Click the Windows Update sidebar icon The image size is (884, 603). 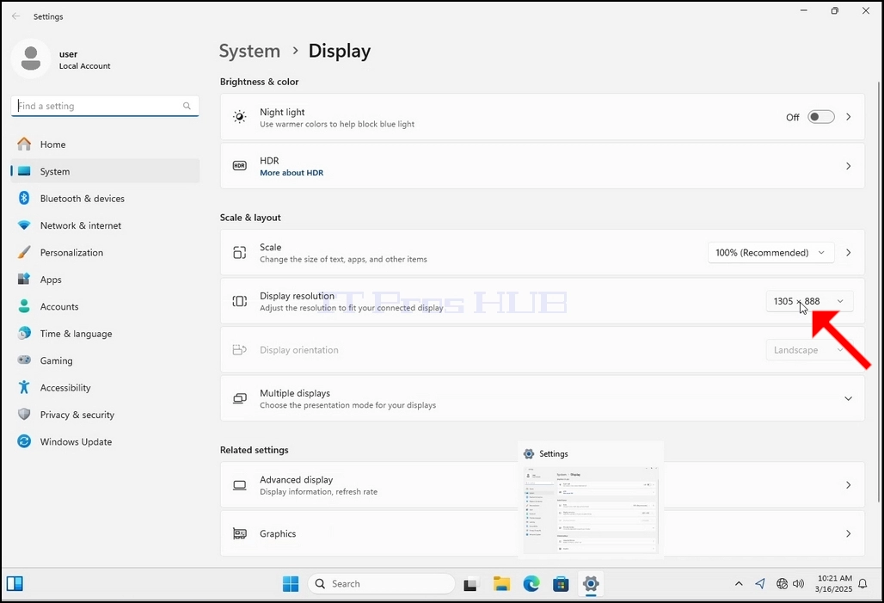[x=24, y=441]
